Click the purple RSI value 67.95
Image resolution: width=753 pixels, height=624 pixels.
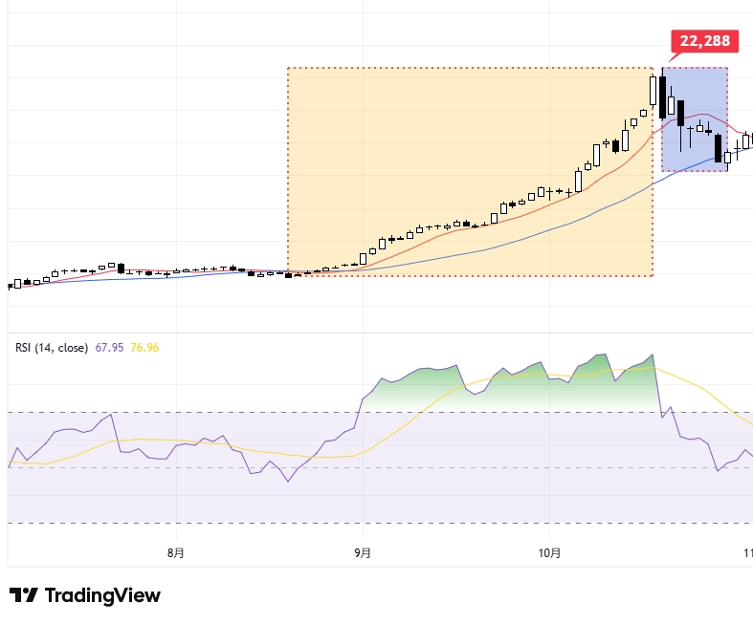point(108,347)
